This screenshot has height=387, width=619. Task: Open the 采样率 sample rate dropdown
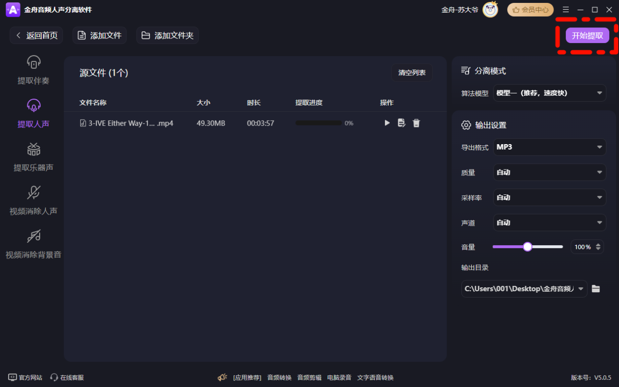(x=550, y=197)
